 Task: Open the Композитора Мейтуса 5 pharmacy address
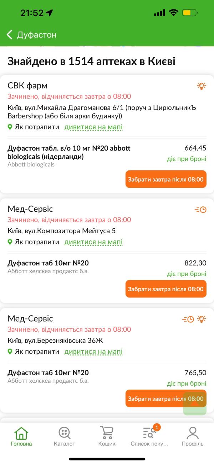(62, 231)
